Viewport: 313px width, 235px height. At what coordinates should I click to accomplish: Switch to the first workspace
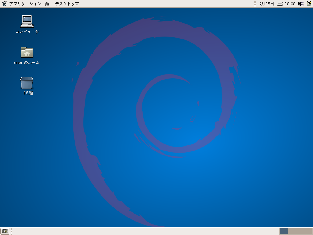click(283, 231)
